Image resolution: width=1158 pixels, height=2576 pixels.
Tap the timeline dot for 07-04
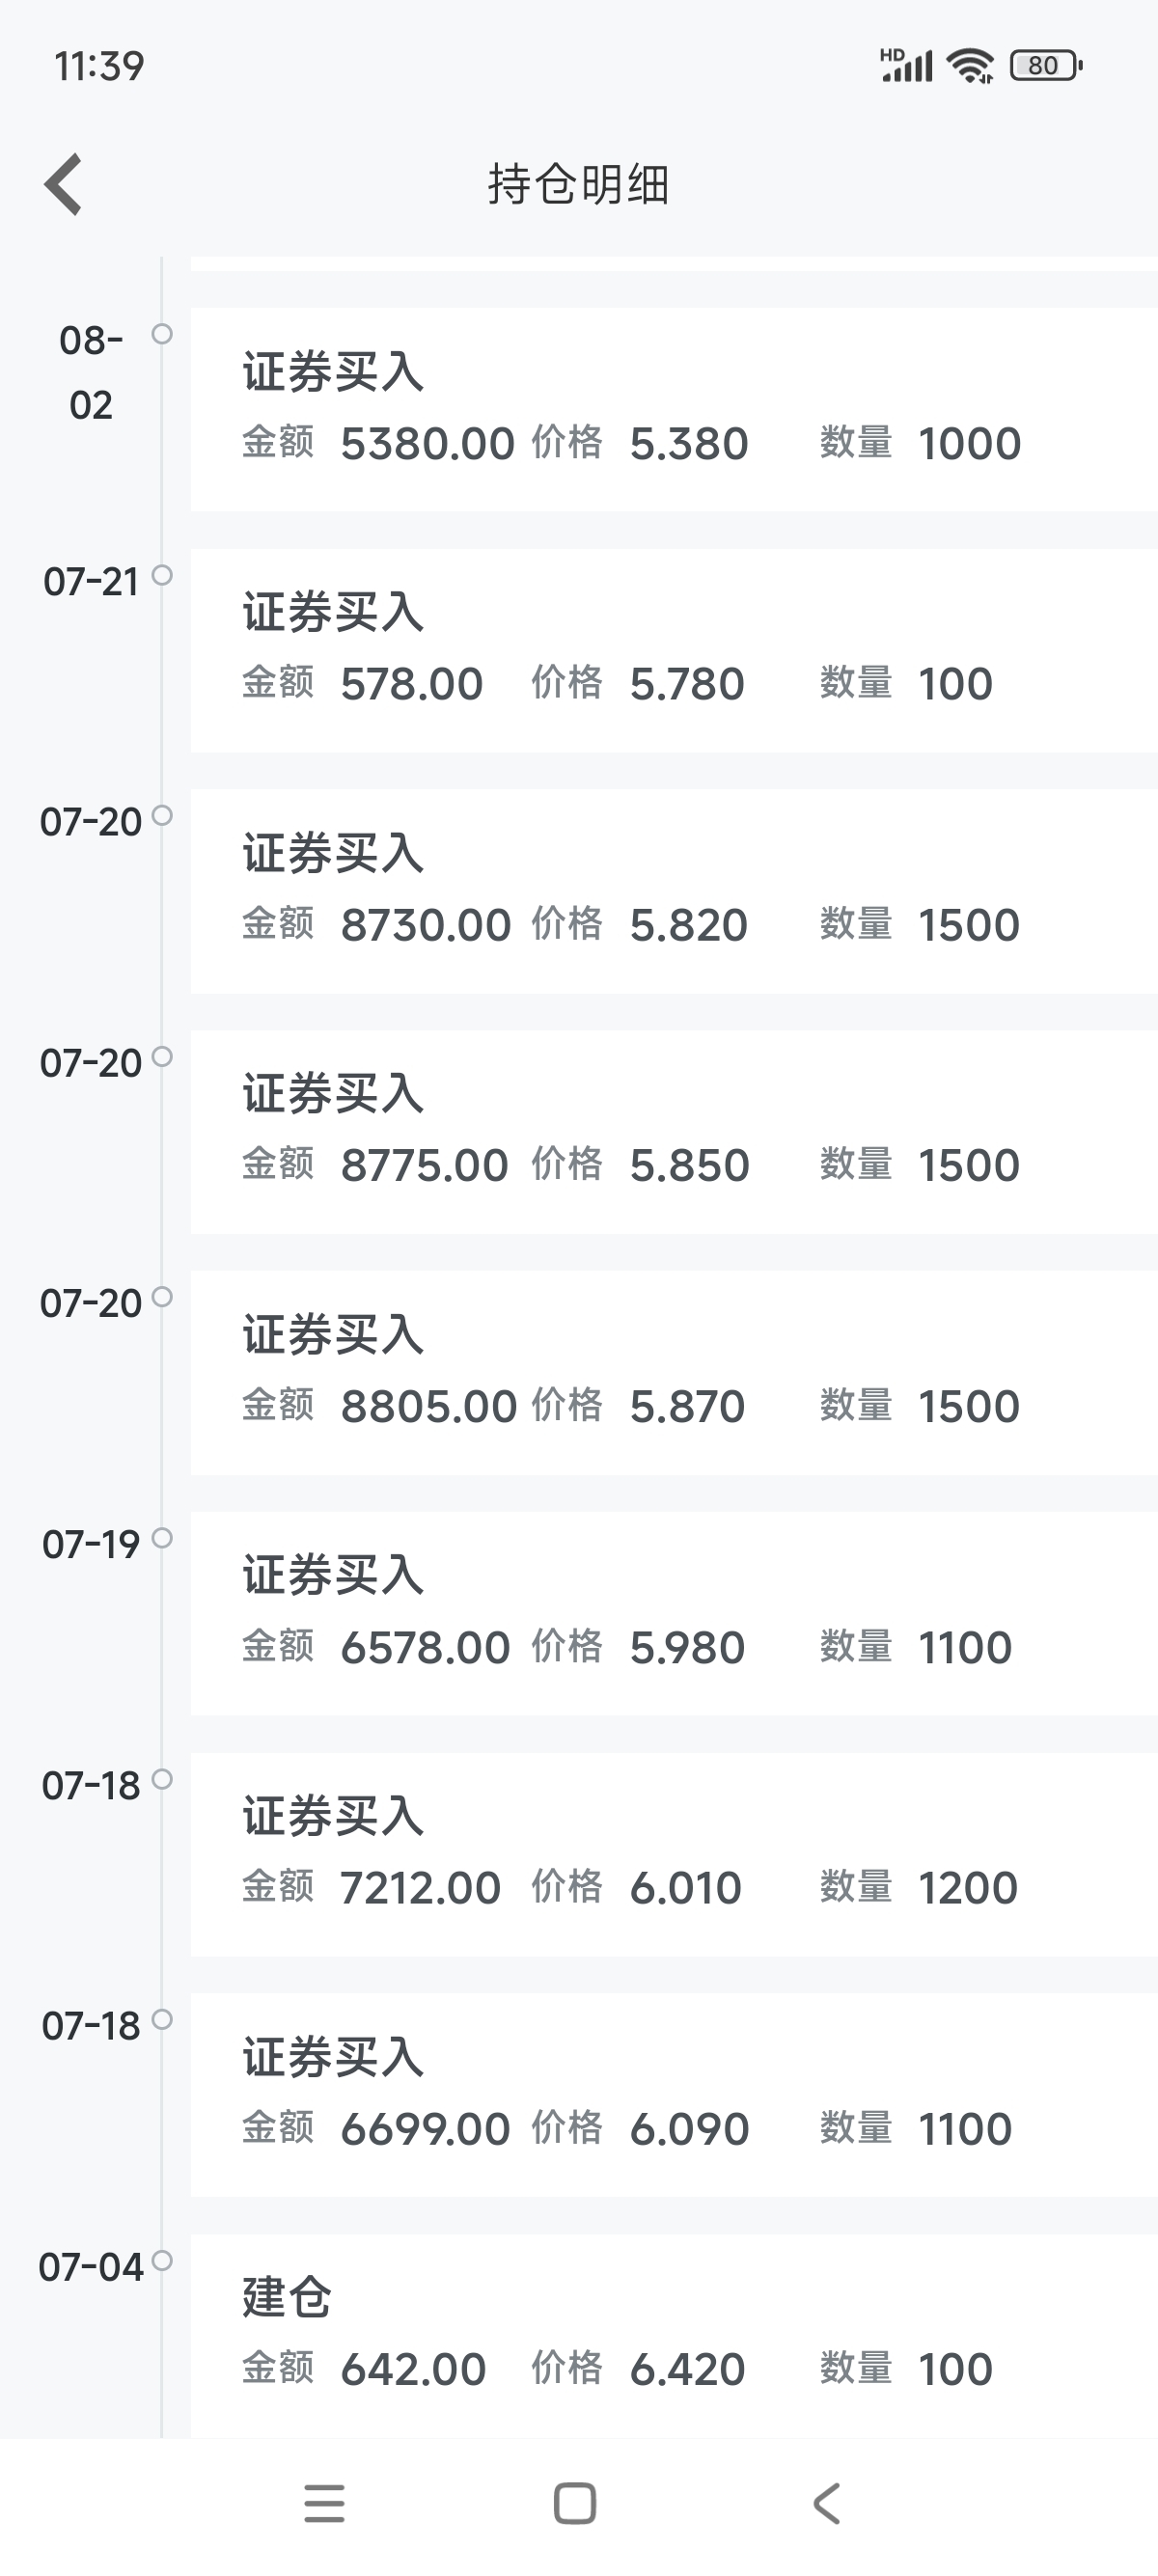coord(162,2260)
